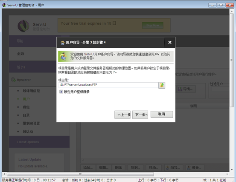Image resolution: width=236 pixels, height=182 pixels.
Task: Cancel the user wizard with 取消
Action: (x=162, y=114)
